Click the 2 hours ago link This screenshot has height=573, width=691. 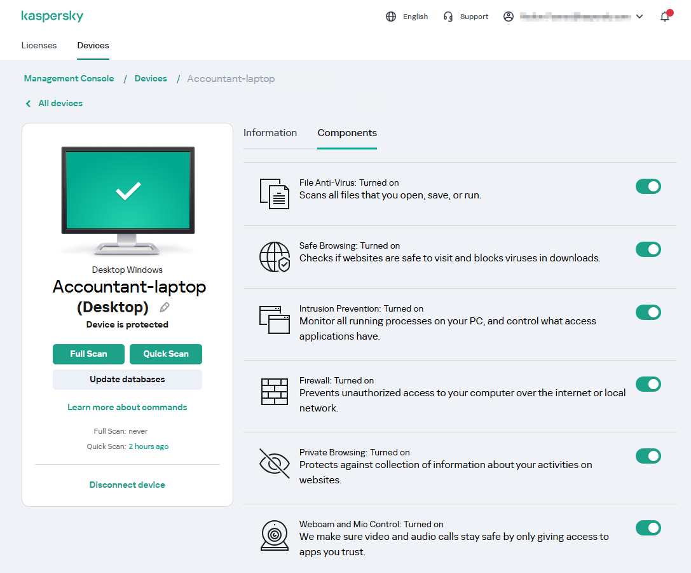pyautogui.click(x=149, y=446)
